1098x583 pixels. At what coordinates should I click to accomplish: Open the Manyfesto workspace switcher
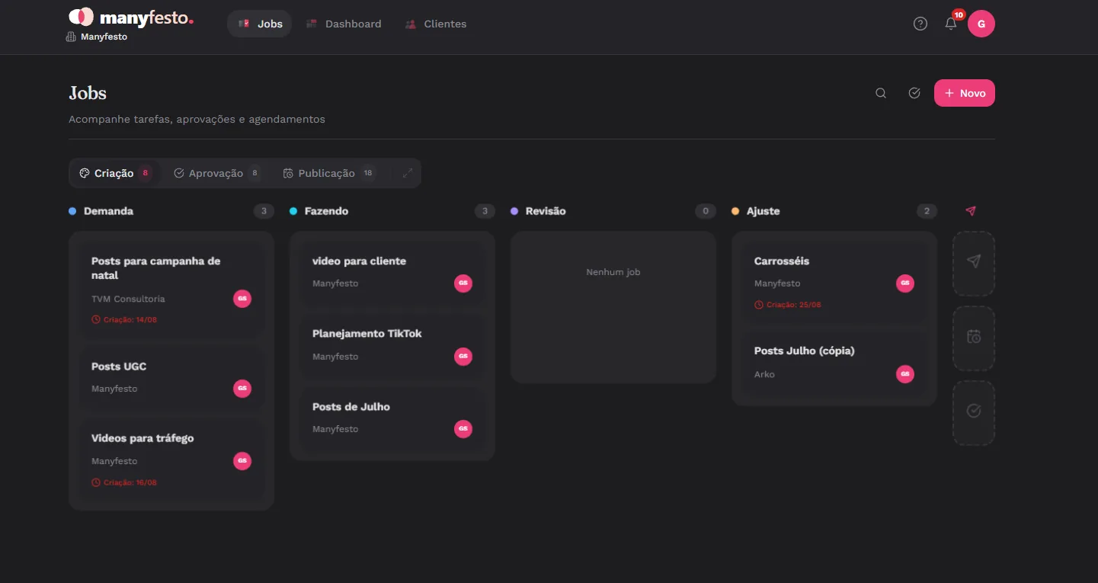(97, 37)
